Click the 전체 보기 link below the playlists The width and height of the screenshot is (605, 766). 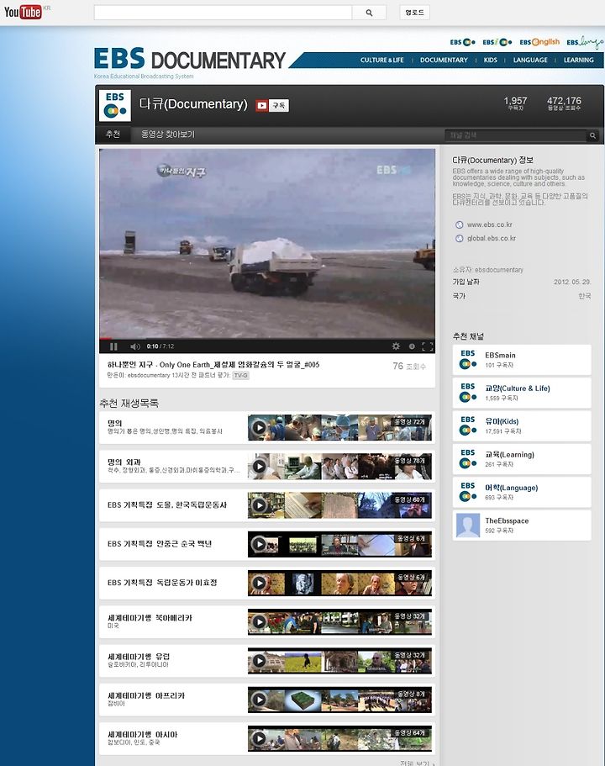(x=416, y=763)
